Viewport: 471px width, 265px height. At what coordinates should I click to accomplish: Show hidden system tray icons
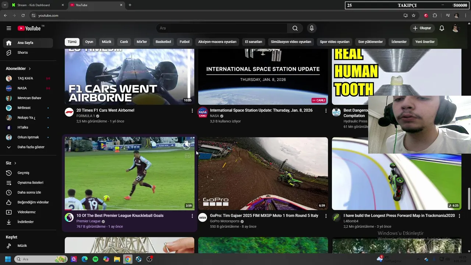pos(418,259)
